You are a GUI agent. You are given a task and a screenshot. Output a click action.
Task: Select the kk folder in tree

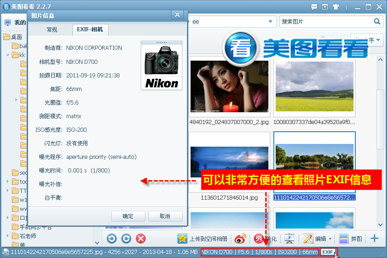pos(19,55)
